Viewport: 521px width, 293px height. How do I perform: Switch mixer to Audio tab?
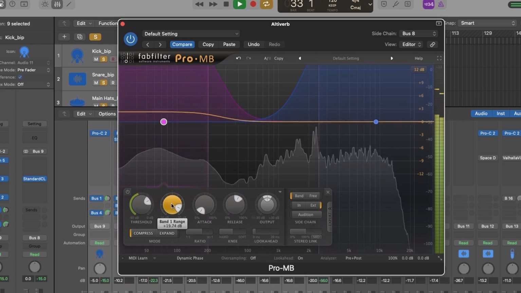pyautogui.click(x=481, y=114)
